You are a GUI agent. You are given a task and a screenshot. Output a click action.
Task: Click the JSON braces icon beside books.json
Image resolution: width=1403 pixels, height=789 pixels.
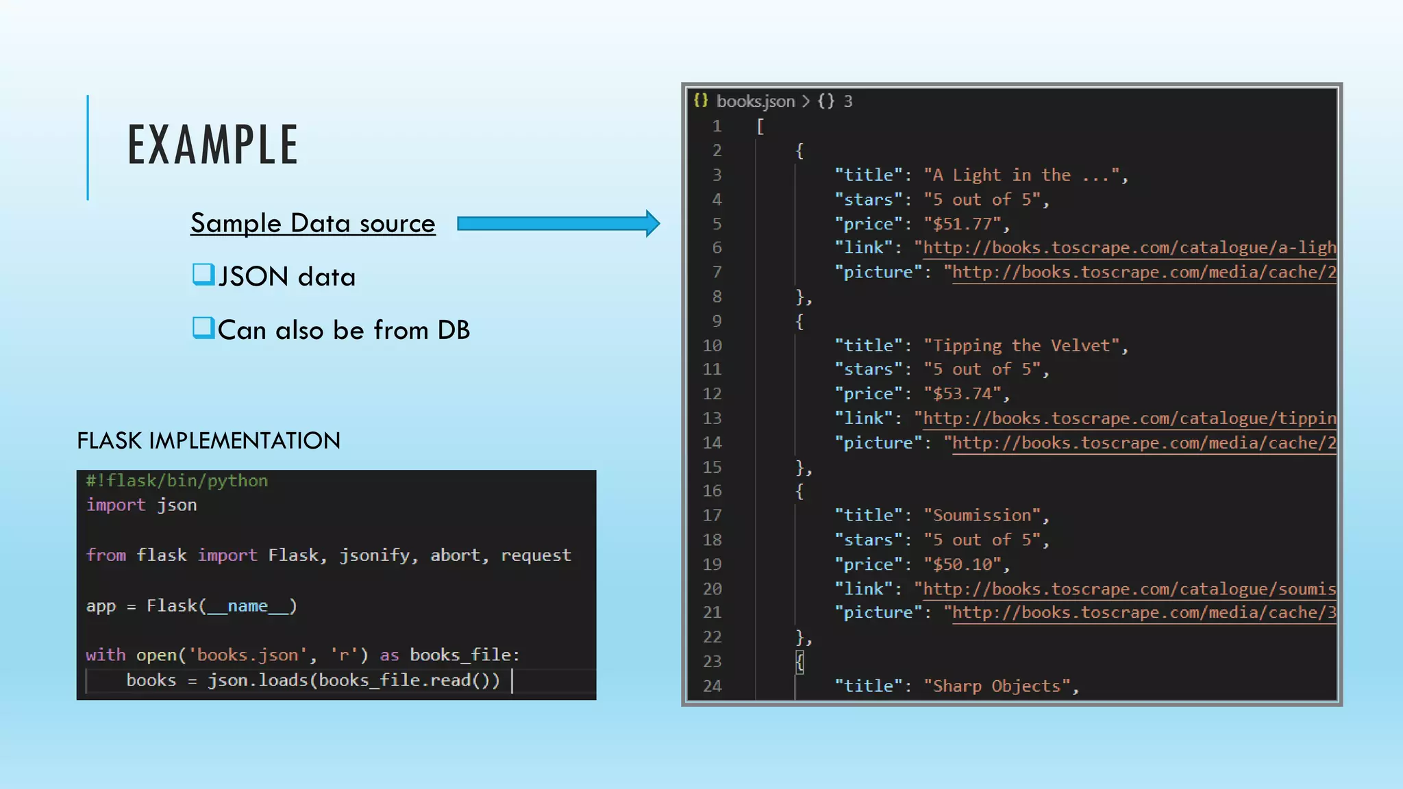click(x=701, y=101)
